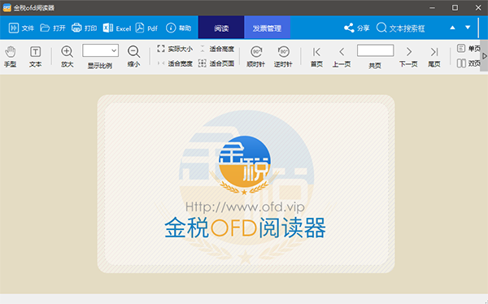Select the 手型 (Hand) tool
488x304 pixels.
[11, 57]
